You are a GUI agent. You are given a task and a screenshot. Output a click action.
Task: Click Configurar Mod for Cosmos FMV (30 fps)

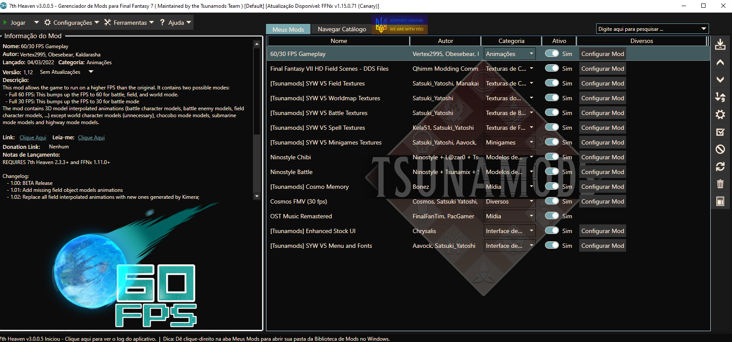click(603, 201)
